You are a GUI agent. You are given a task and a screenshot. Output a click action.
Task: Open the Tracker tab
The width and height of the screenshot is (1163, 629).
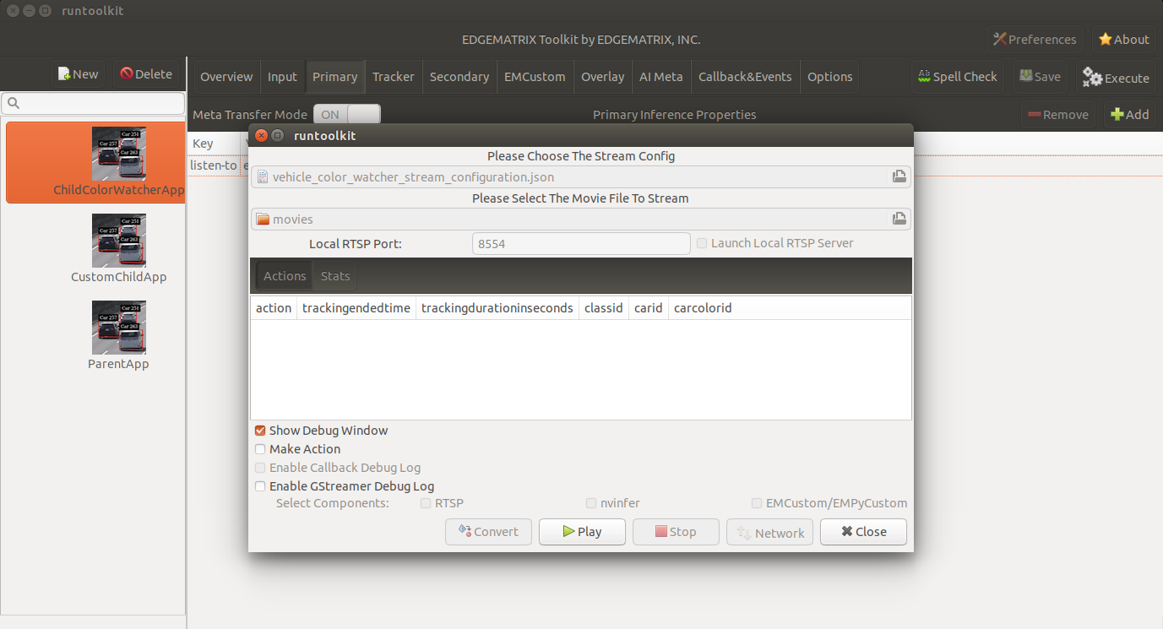click(394, 77)
